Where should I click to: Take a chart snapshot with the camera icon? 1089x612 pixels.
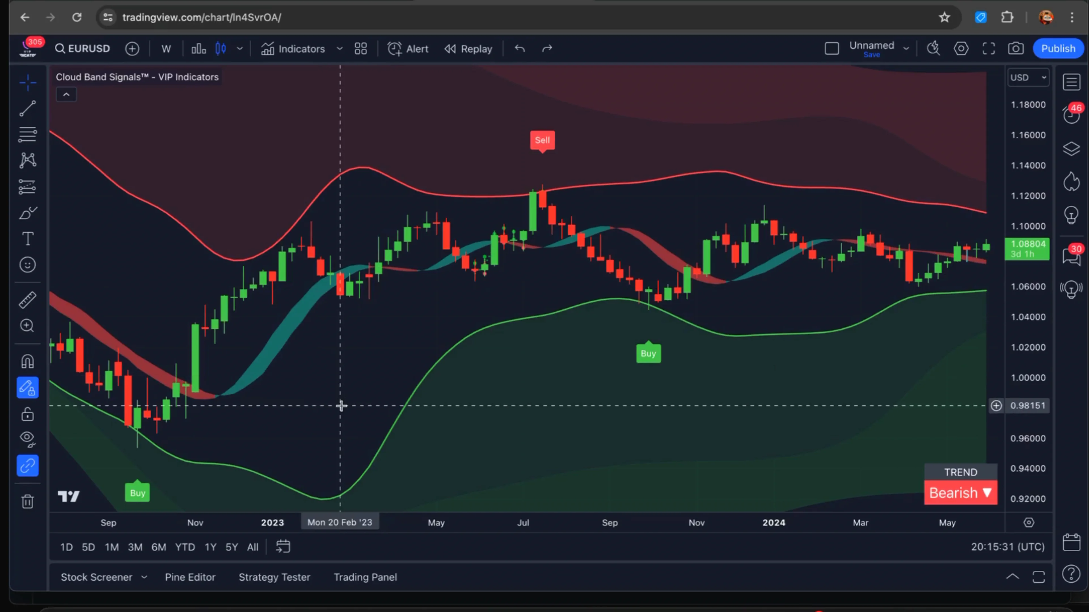coord(1016,48)
